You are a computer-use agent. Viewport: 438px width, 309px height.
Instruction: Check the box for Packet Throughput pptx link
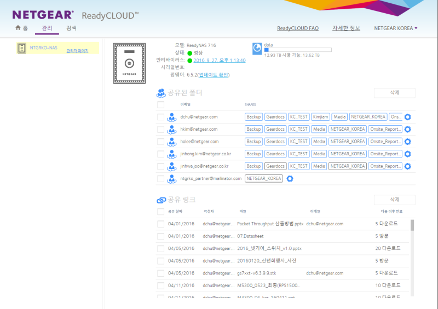160,224
